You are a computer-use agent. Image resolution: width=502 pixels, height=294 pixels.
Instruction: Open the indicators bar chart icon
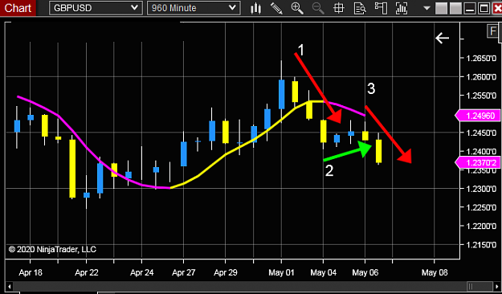click(x=402, y=8)
